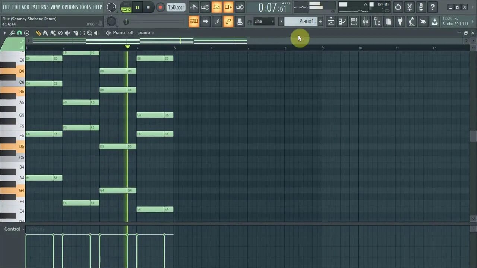Select the Paint brush tool
This screenshot has height=268, width=477.
[x=45, y=33]
